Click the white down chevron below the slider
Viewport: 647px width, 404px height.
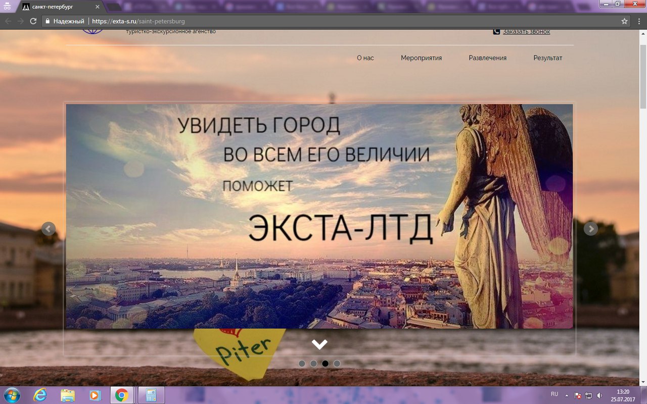point(319,344)
